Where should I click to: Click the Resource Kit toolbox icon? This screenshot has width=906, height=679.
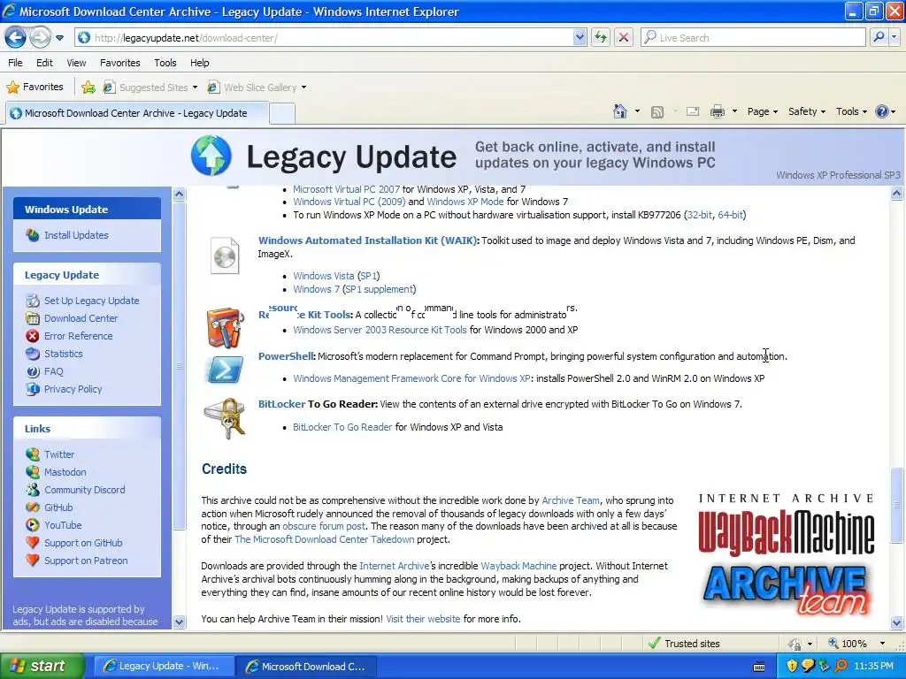point(225,328)
